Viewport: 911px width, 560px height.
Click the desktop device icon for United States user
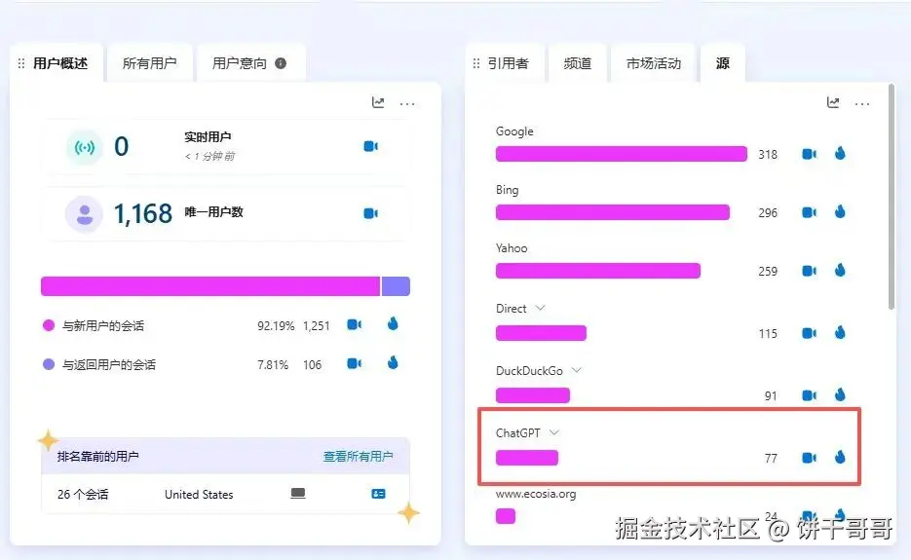click(298, 493)
